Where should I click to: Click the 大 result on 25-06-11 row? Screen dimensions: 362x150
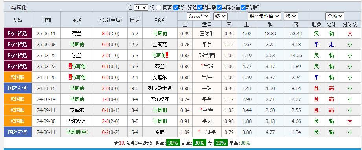[x=350, y=33]
